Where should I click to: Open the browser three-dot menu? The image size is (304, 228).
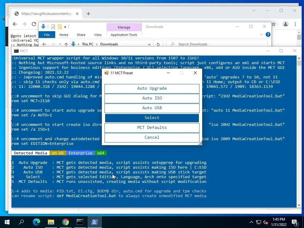295,24
